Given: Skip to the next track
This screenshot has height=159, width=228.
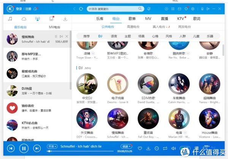Looking at the screenshot, I should pos(37,148).
